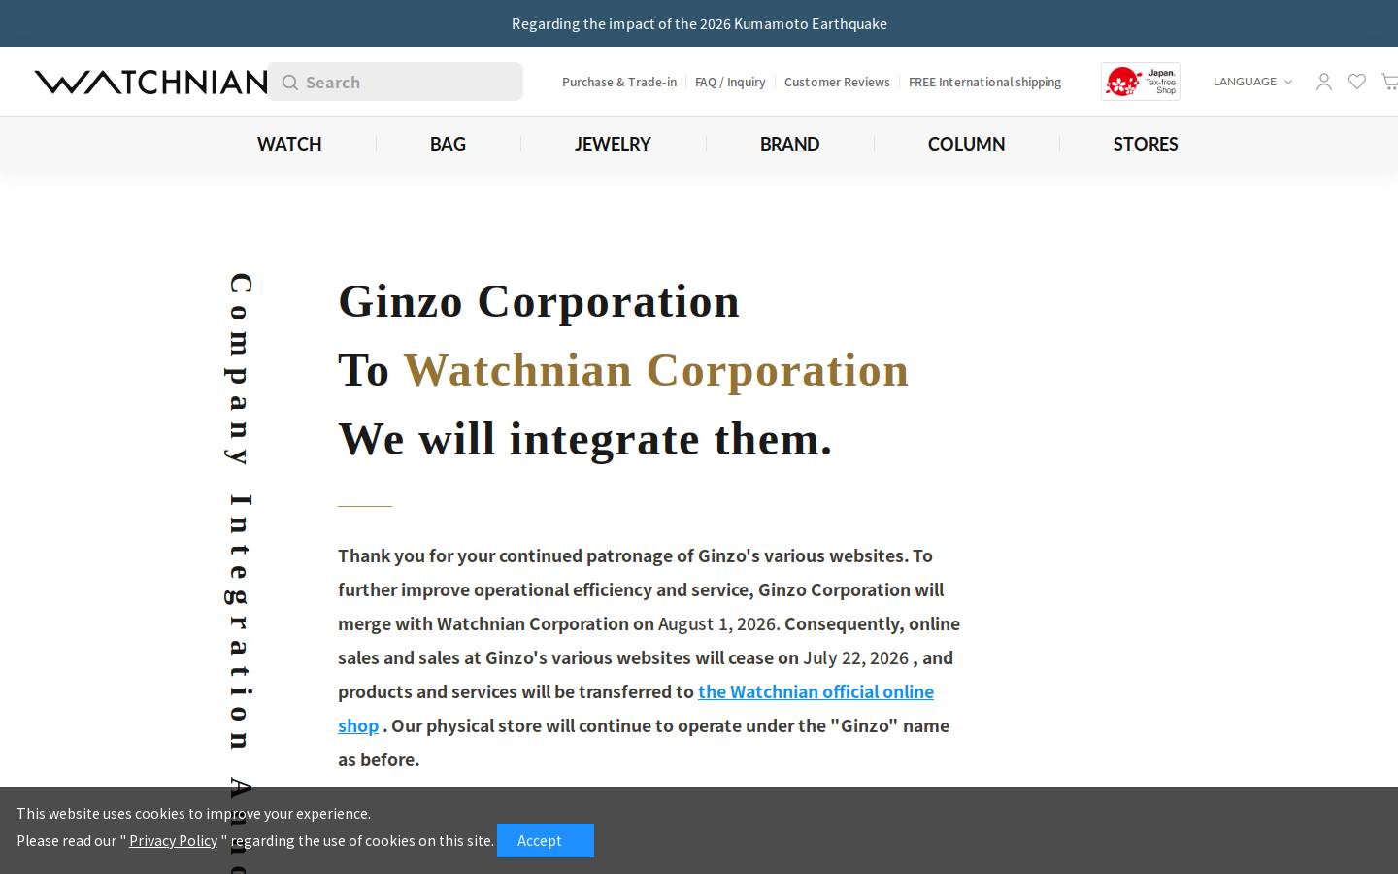Image resolution: width=1398 pixels, height=874 pixels.
Task: Click the 'Ginzo Corporation' heading
Action: tap(539, 302)
